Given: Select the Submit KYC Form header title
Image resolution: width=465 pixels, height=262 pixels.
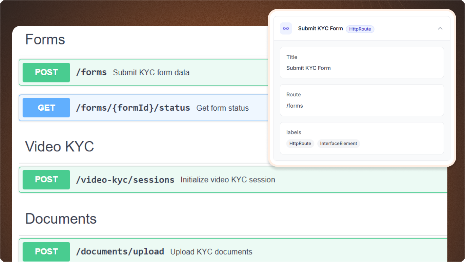Looking at the screenshot, I should tap(320, 29).
